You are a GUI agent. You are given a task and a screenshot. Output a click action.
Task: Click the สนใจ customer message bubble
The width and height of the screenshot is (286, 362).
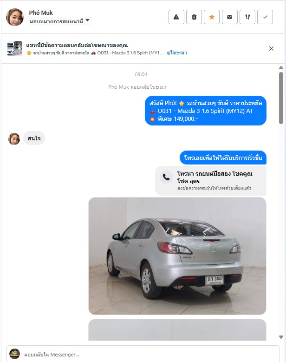(34, 138)
